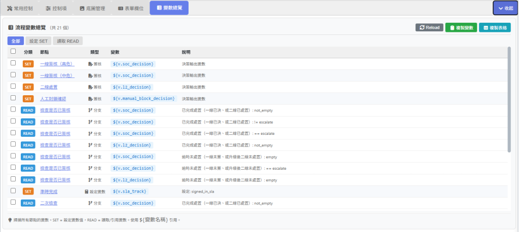Screen dimensions: 519x232
Task: Open the 一線簽核（高危） node link
Action: coord(57,64)
